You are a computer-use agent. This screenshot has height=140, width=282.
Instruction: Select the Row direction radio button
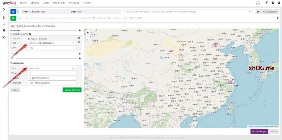tap(29, 39)
